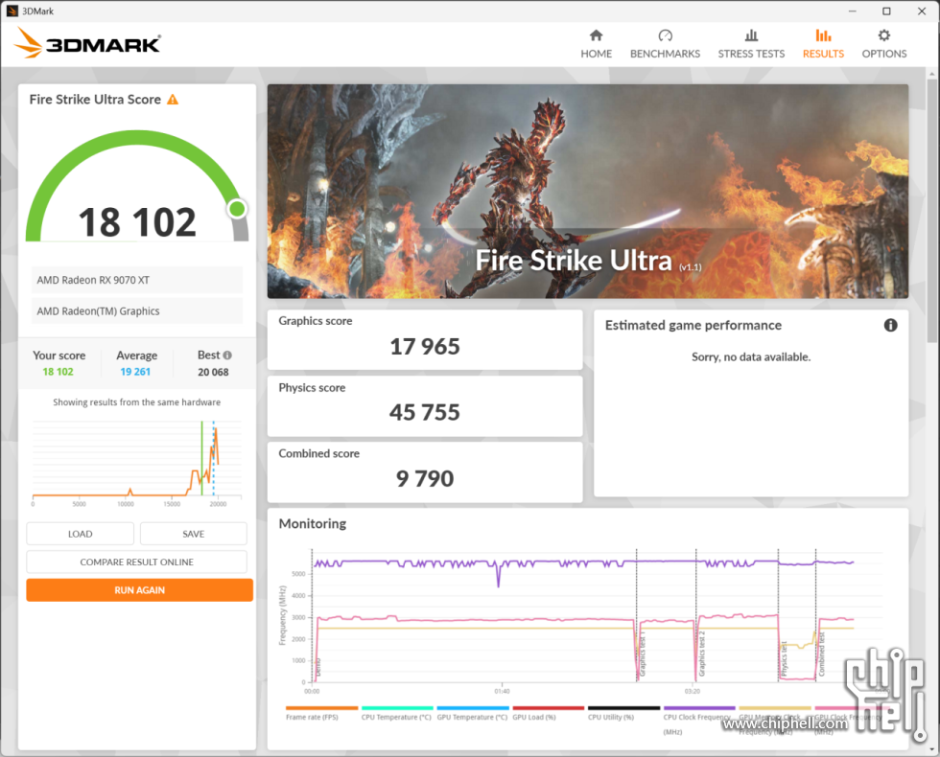
Task: Click the Graphics score value "17 965"
Action: 425,346
